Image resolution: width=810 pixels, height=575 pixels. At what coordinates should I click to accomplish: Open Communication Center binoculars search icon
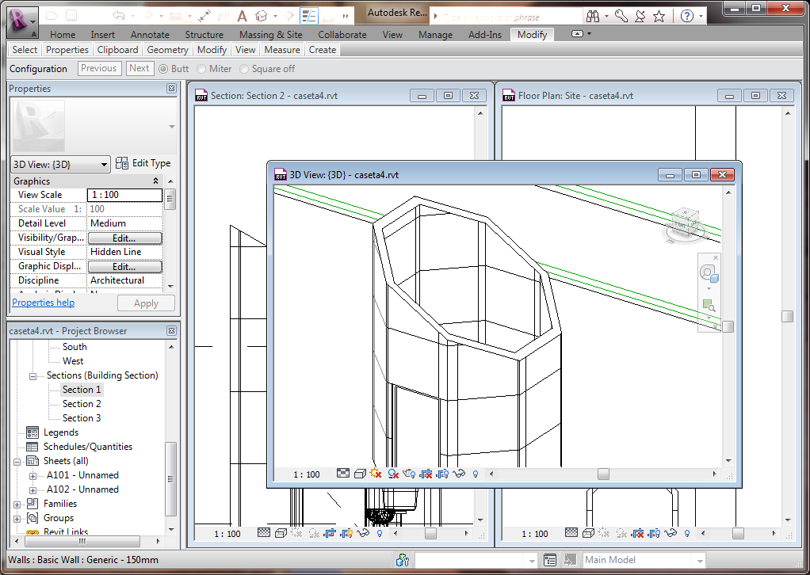(x=594, y=16)
